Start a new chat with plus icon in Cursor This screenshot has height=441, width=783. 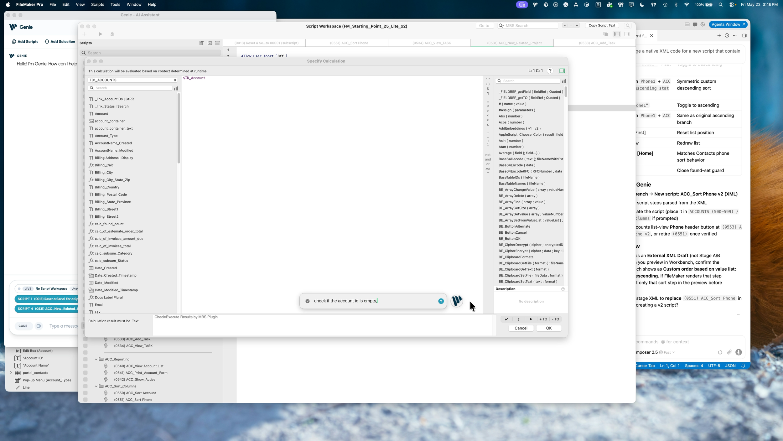pyautogui.click(x=719, y=35)
